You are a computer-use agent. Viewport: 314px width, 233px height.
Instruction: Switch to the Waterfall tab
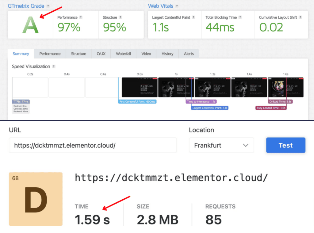[x=123, y=54]
